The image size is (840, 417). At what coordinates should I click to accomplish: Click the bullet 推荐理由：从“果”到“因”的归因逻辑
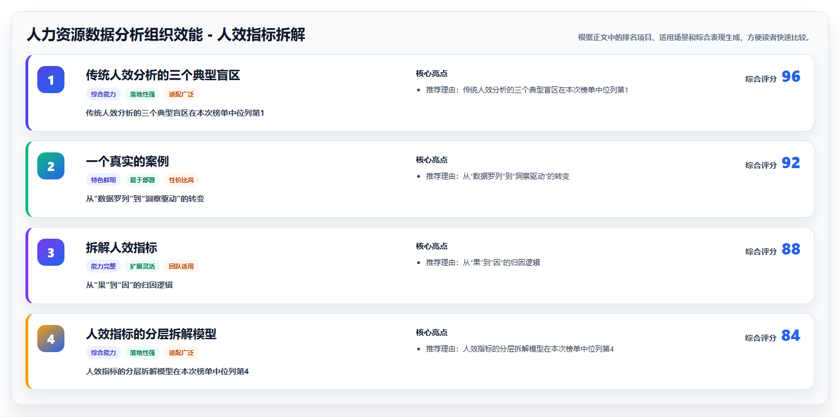483,263
